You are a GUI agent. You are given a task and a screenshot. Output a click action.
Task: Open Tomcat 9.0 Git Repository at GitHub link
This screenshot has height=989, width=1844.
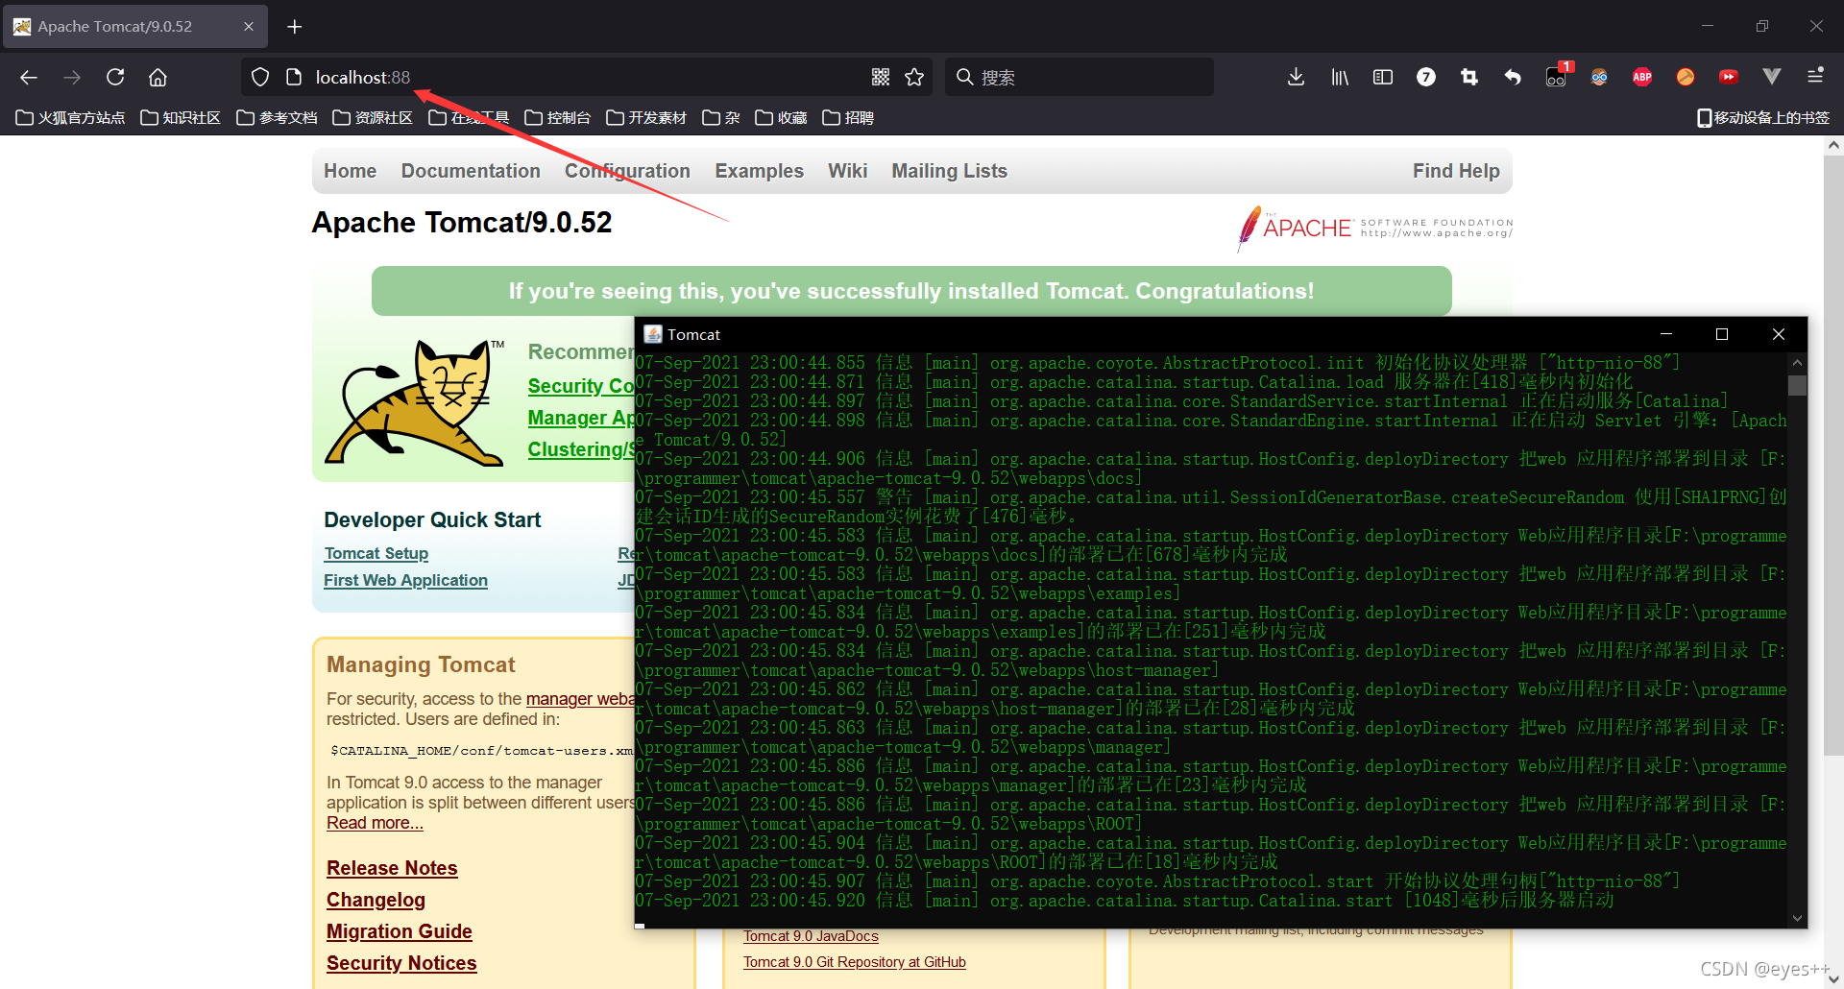click(855, 962)
